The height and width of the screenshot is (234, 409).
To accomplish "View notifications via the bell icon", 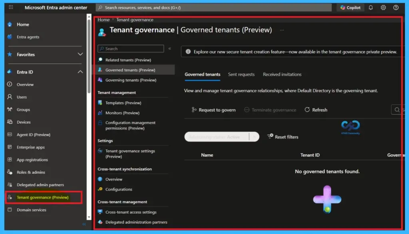I will [370, 7].
